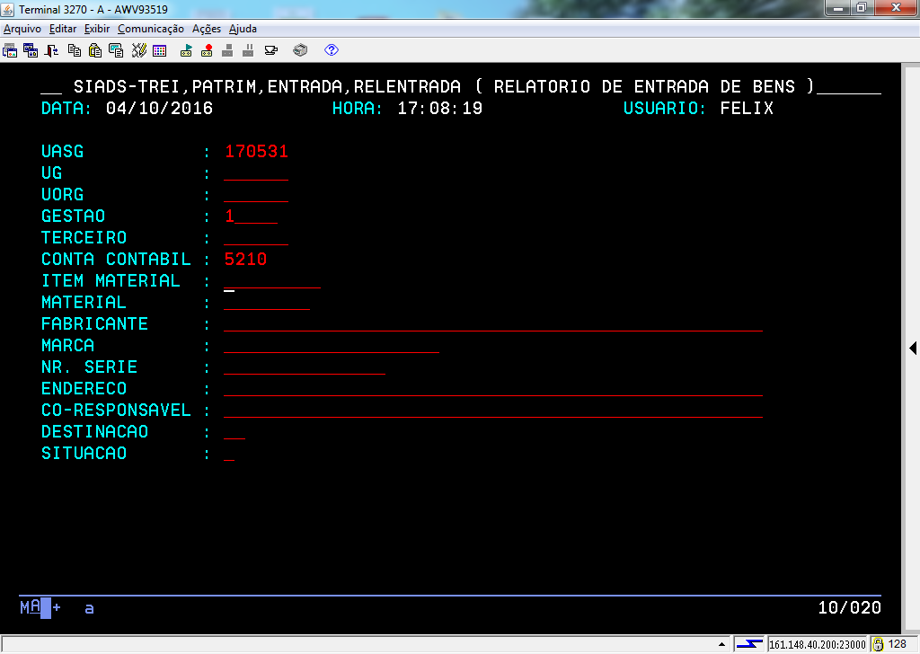The width and height of the screenshot is (920, 654).
Task: Click the SIADS-TREI,PATRIM,ENTRADA,RELENTRADA path text
Action: pos(267,87)
